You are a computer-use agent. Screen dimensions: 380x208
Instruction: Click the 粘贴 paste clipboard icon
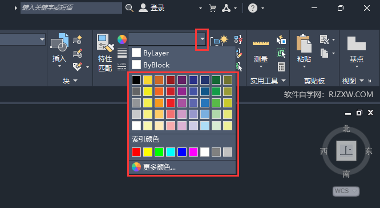[304, 43]
